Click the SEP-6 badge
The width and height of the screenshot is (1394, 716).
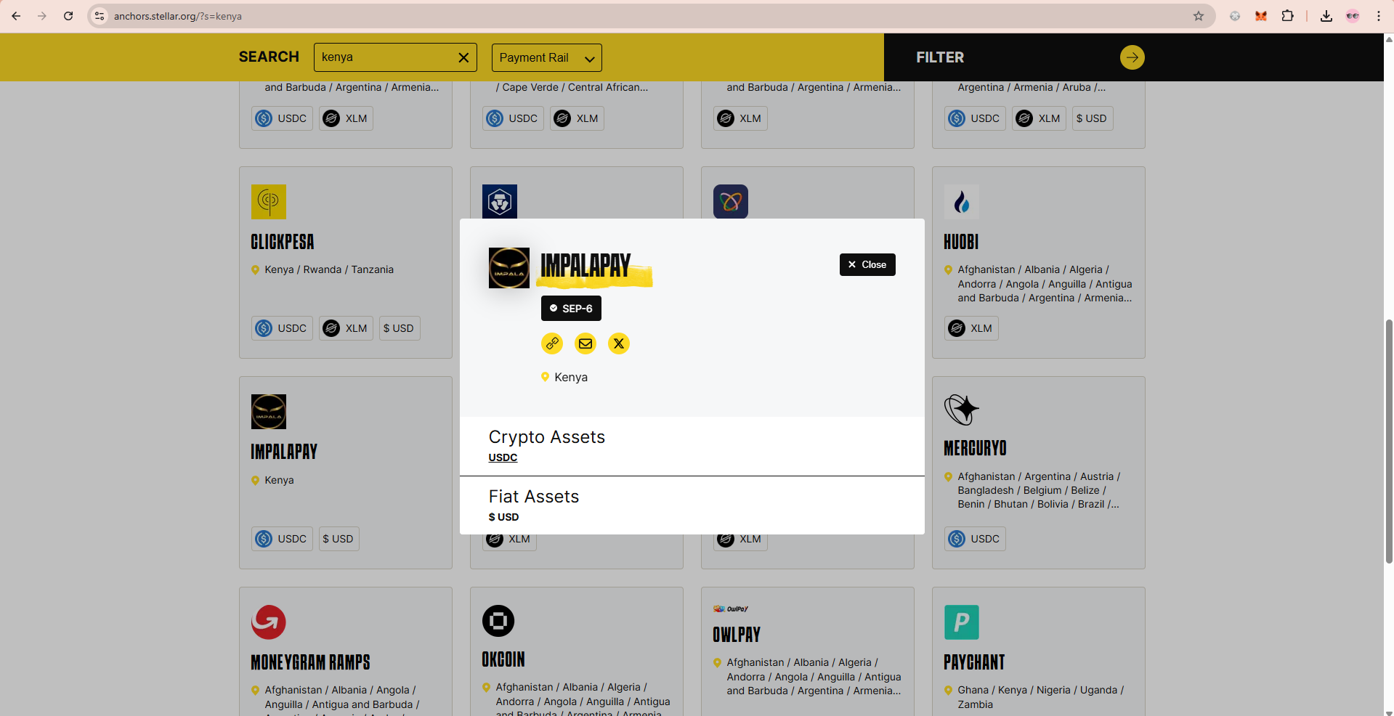571,308
